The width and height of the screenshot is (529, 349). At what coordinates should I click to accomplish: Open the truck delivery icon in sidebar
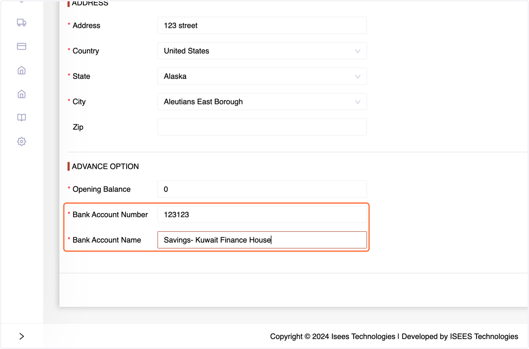tap(22, 23)
